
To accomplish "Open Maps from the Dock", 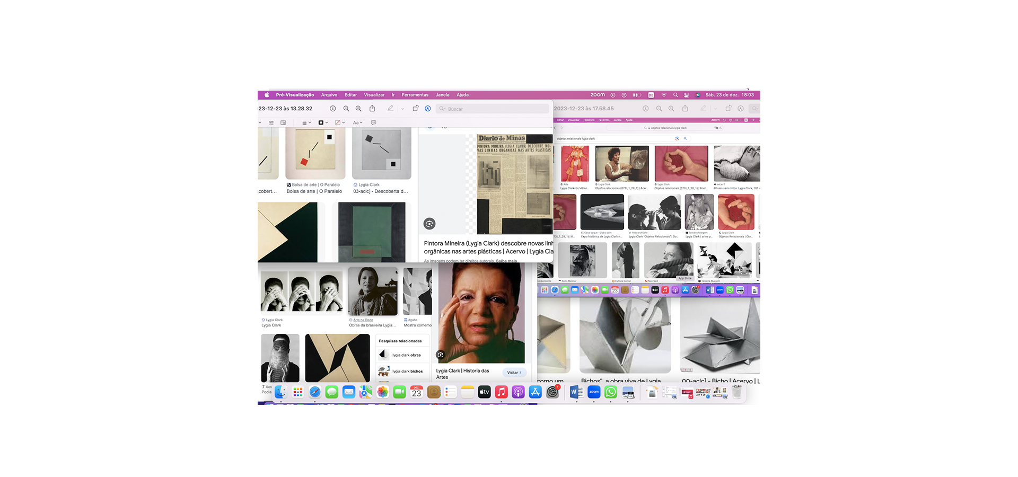I will pyautogui.click(x=366, y=392).
